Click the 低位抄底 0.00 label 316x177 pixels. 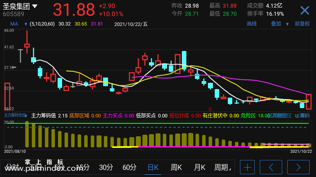185,116
